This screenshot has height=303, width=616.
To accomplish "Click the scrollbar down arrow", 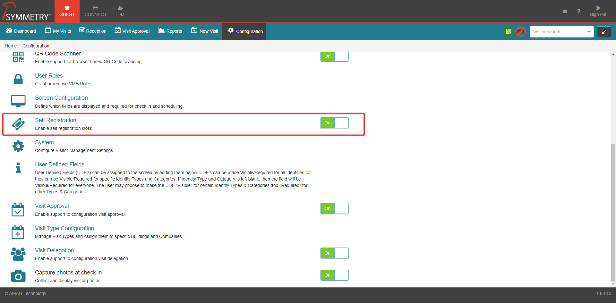I will coord(613,284).
